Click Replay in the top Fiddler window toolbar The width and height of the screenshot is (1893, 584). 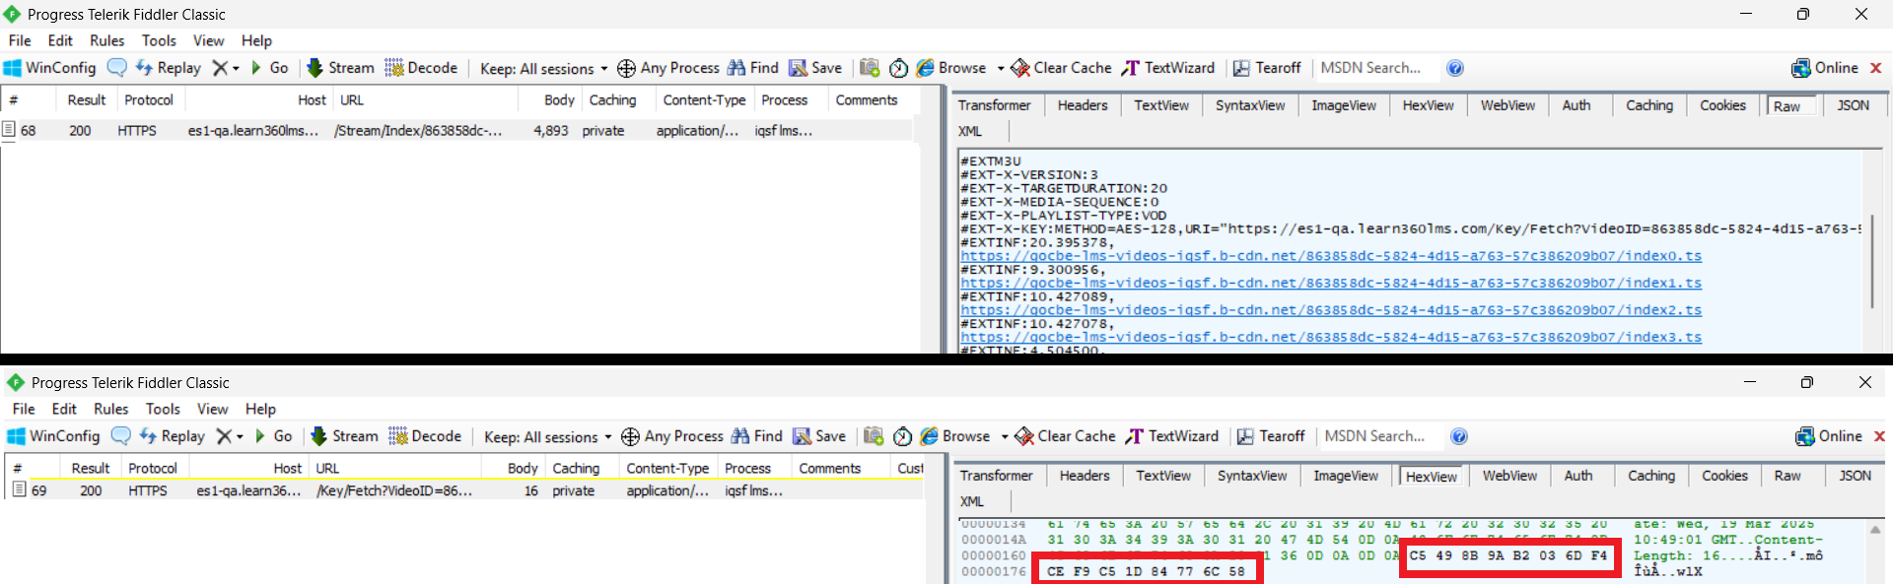tap(168, 68)
